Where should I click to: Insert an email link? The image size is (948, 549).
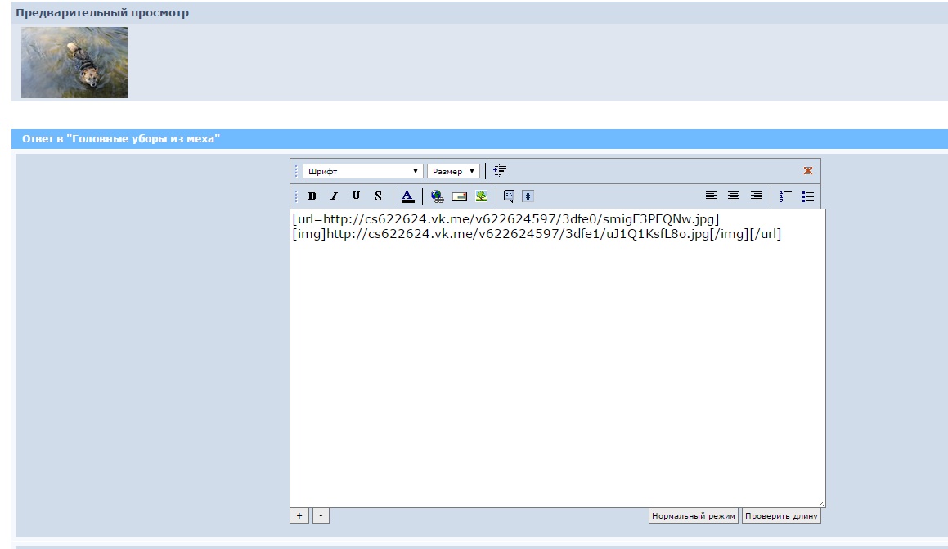(459, 196)
